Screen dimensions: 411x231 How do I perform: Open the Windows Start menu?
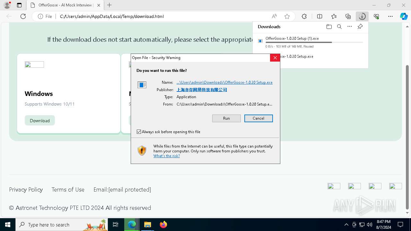click(x=8, y=225)
